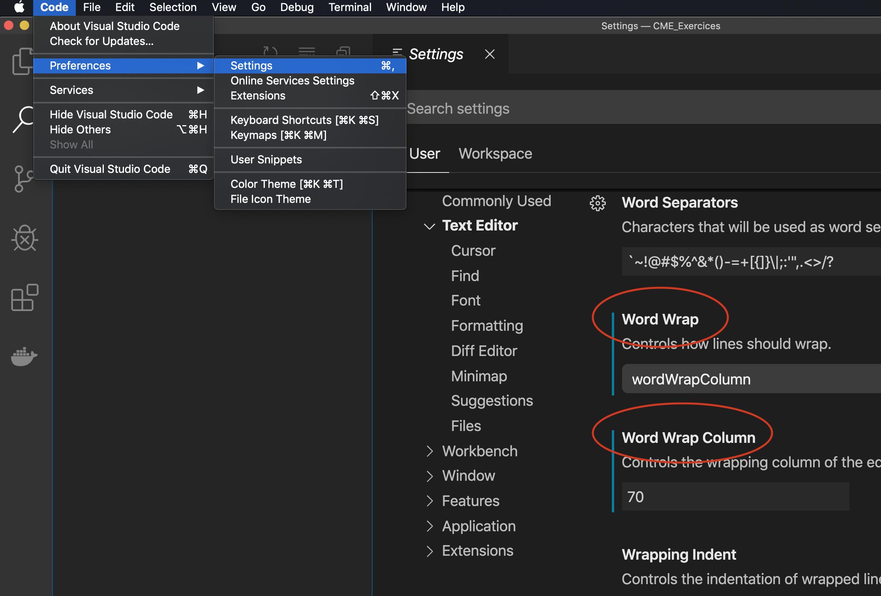The image size is (881, 596).
Task: Select Cursor under Text Editor
Action: tap(473, 251)
